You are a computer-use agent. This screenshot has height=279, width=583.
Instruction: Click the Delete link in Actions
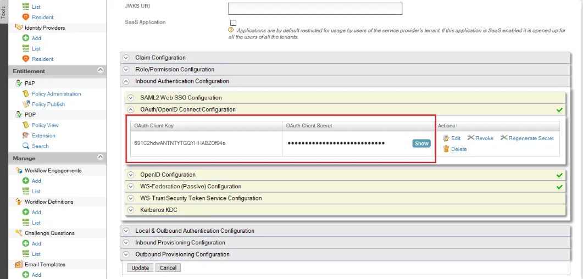459,149
